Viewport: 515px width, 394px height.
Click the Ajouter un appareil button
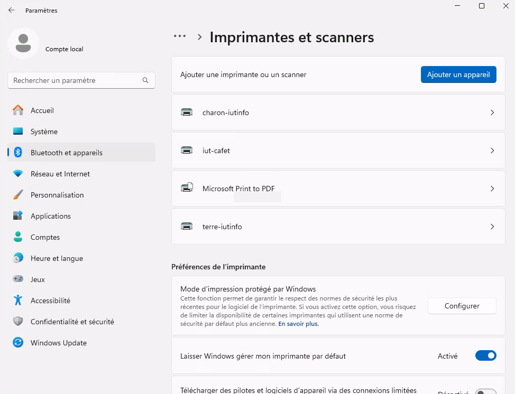[458, 74]
